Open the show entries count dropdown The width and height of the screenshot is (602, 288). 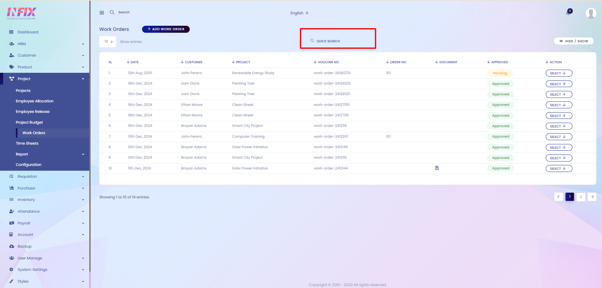click(108, 42)
